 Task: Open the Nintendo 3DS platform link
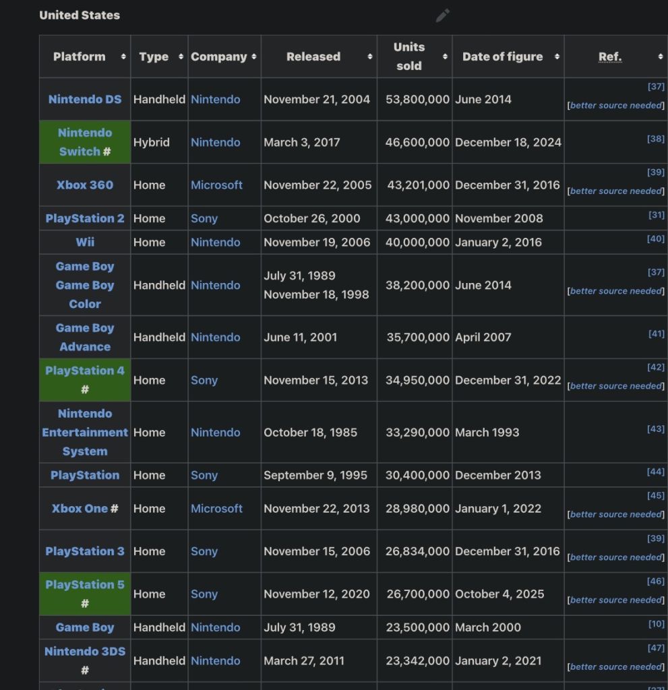tap(85, 652)
